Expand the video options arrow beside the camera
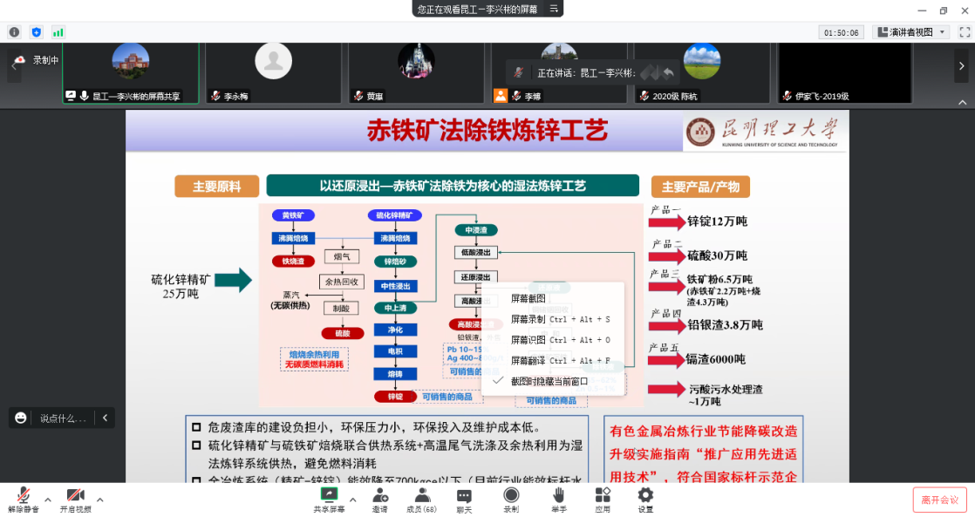This screenshot has width=975, height=517. pyautogui.click(x=100, y=500)
